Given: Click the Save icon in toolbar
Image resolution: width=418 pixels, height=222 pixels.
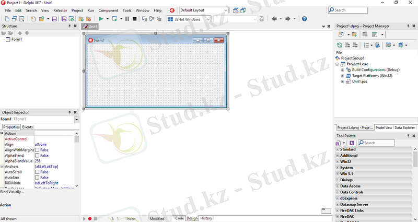Looking at the screenshot, I should [x=54, y=19].
